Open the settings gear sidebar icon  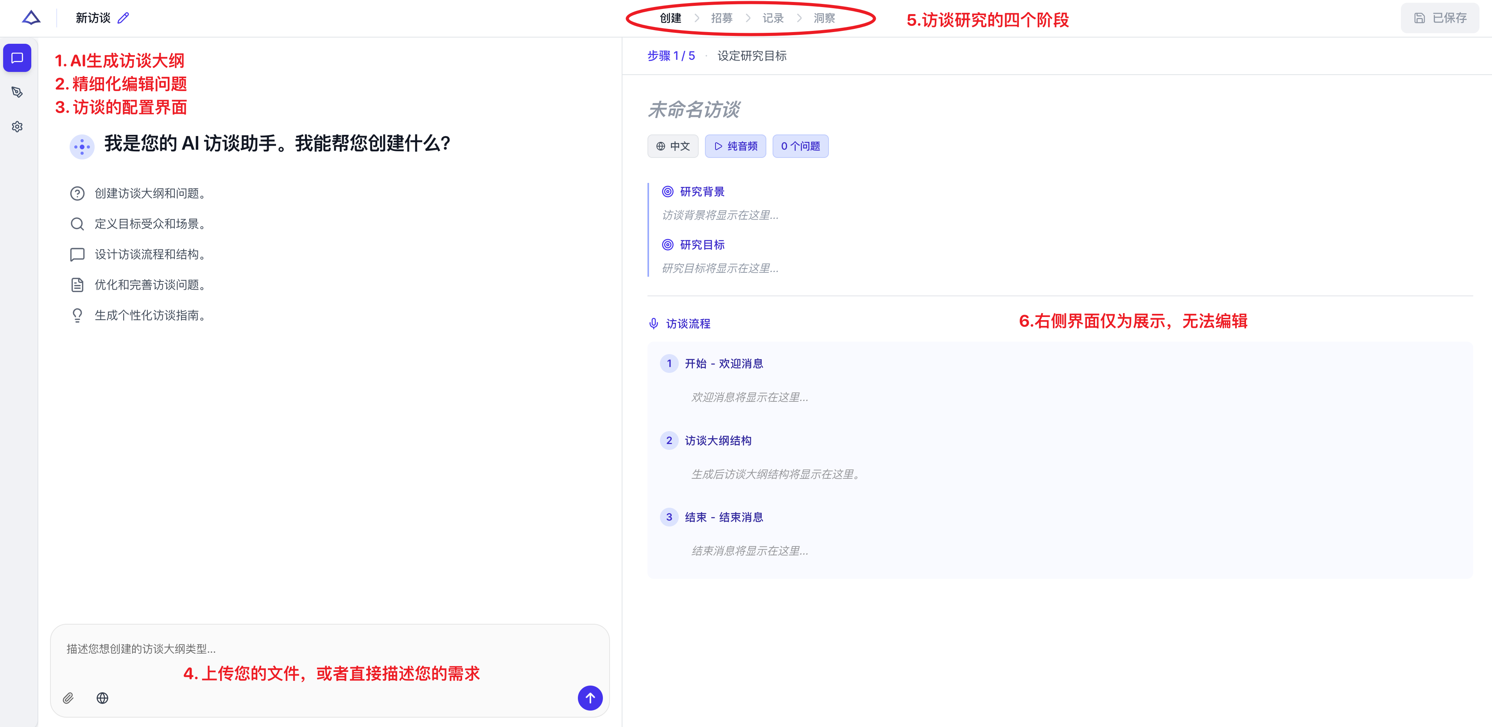click(x=17, y=127)
